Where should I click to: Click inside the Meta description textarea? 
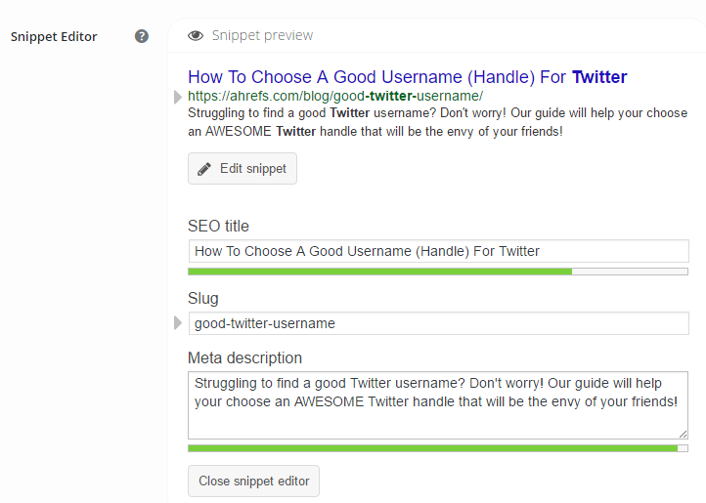[438, 405]
